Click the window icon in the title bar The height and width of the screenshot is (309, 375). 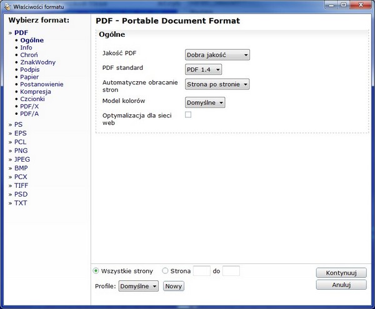tap(7, 6)
